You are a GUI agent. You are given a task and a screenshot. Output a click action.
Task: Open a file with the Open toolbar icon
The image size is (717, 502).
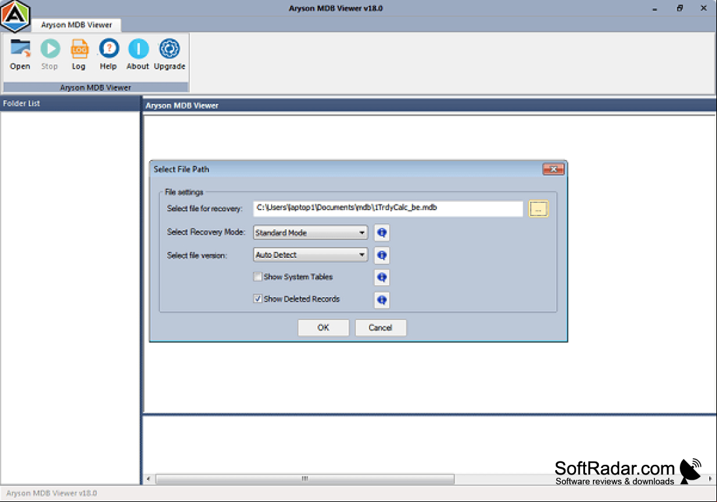20,54
